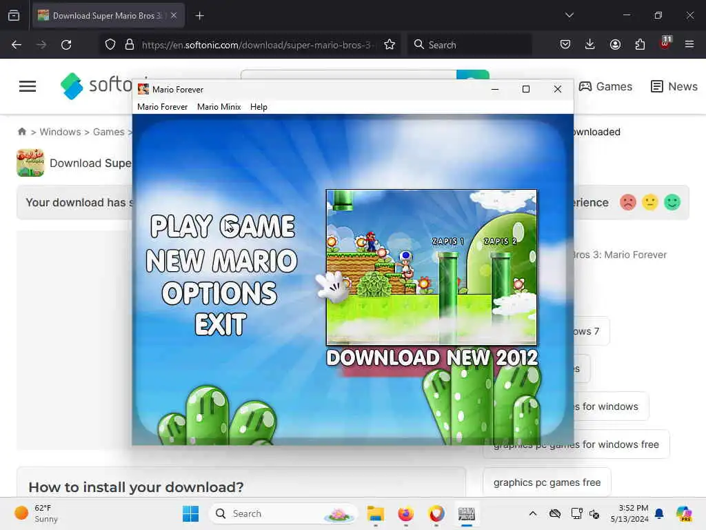Screen dimensions: 706x530
Task: Click the Softonic logo
Action: click(x=97, y=86)
